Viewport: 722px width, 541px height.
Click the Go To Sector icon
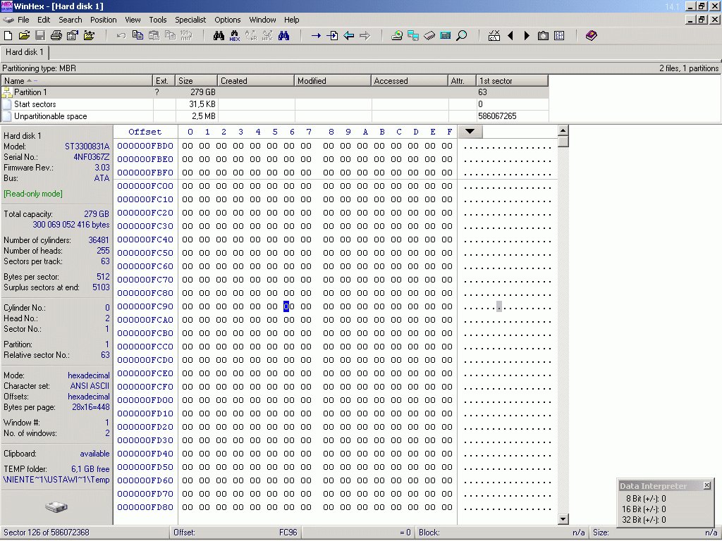(x=332, y=35)
